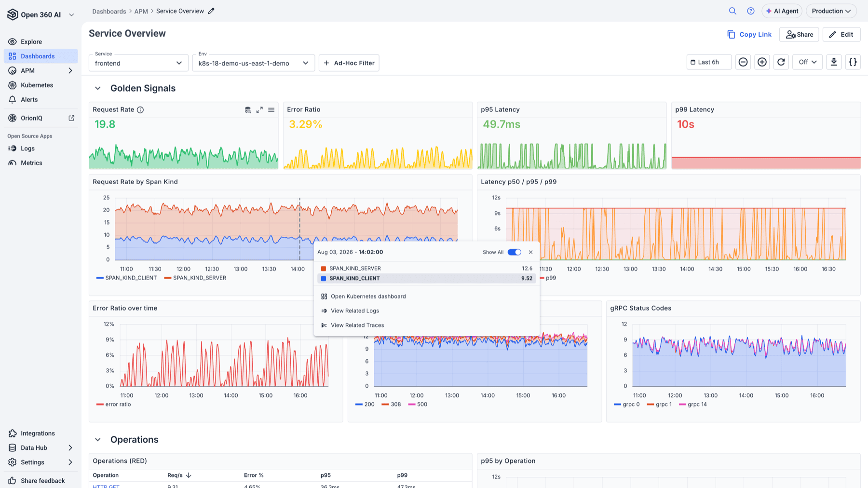Click the Kubernetes sidebar icon
The image size is (868, 488).
tap(13, 85)
